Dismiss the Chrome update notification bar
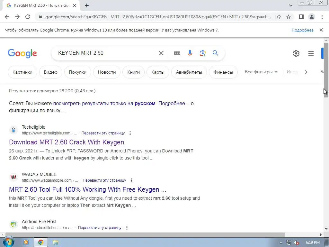The height and width of the screenshot is (247, 329). (x=321, y=30)
